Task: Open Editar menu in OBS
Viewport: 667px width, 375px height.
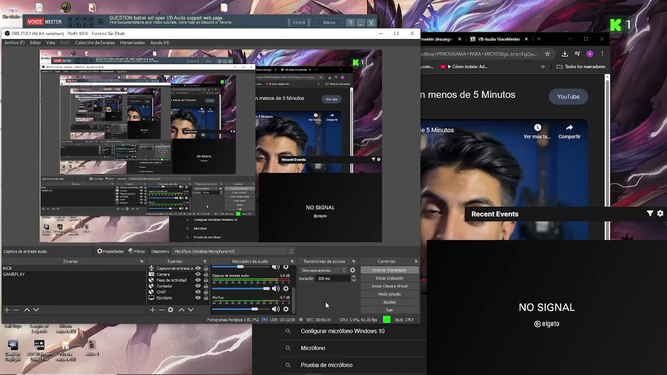Action: pos(35,43)
